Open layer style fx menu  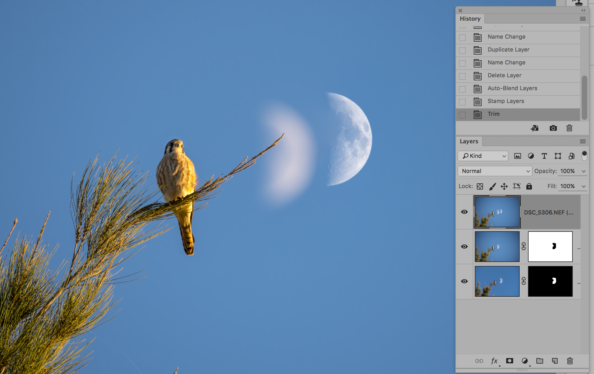pos(494,361)
